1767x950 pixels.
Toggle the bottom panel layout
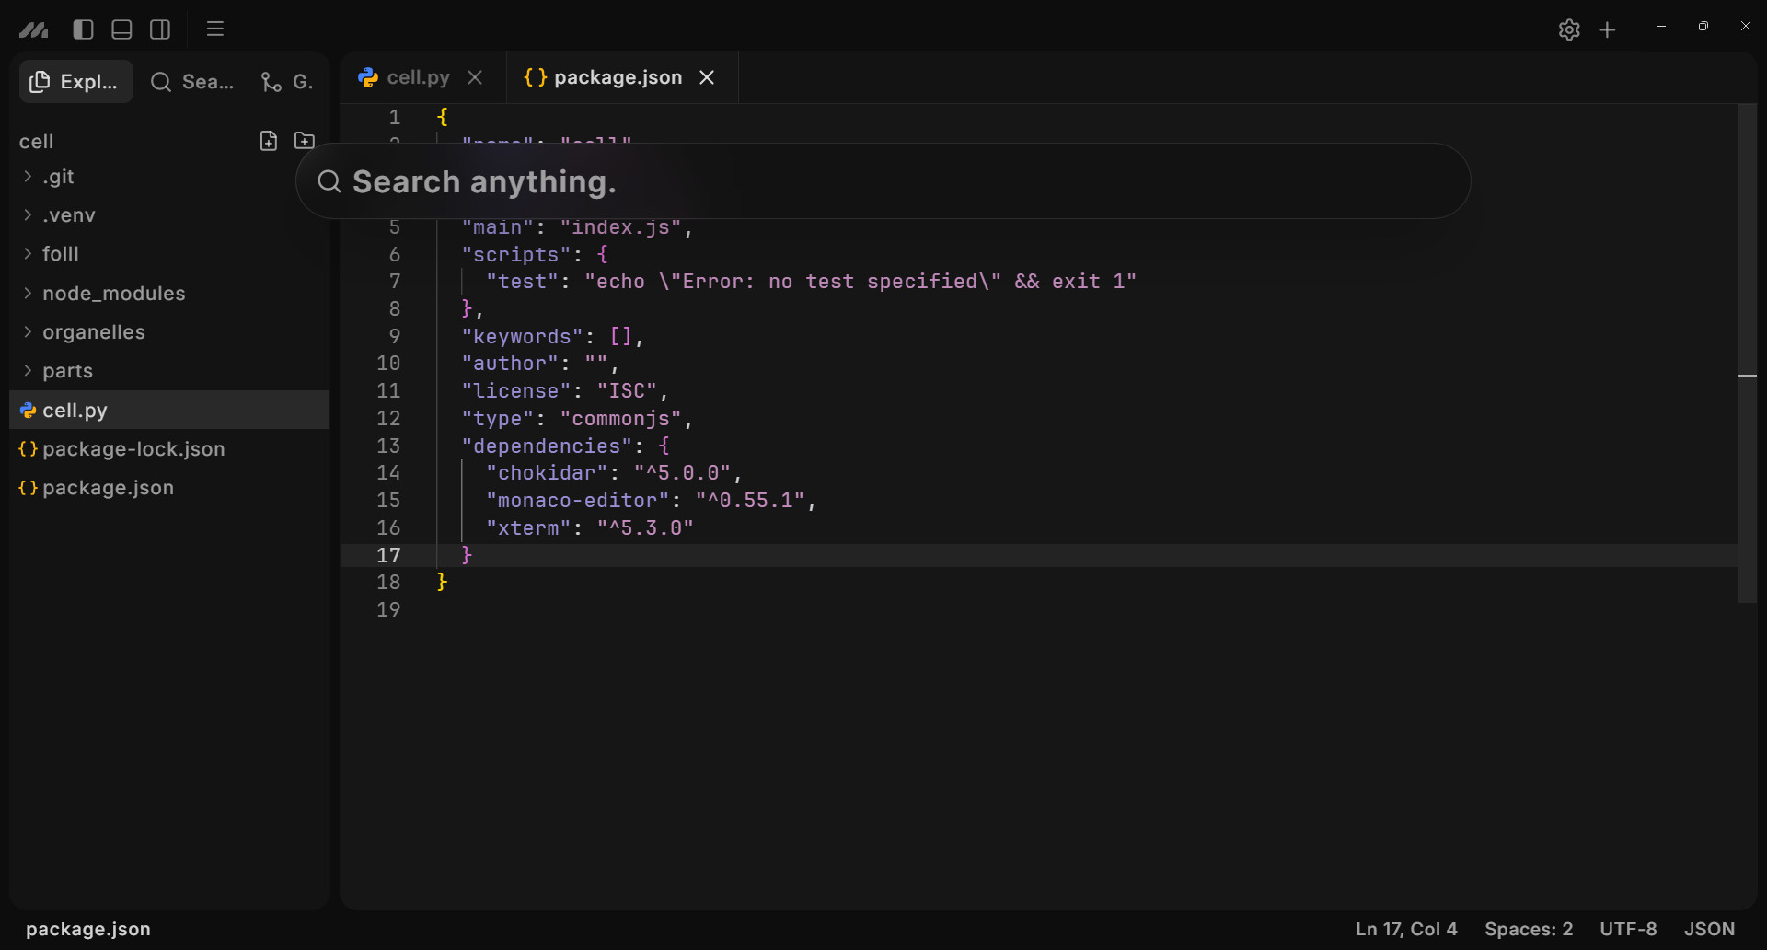(121, 29)
